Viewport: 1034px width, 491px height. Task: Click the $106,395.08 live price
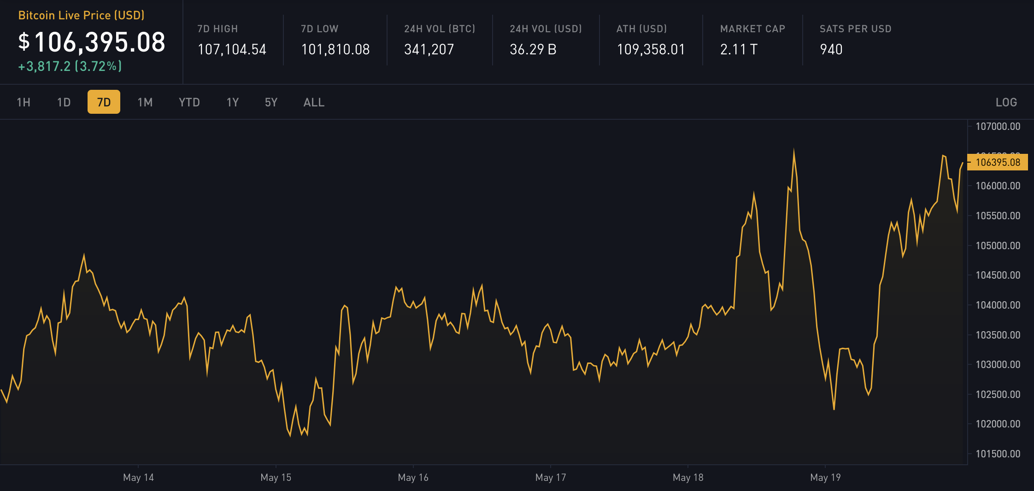click(92, 42)
